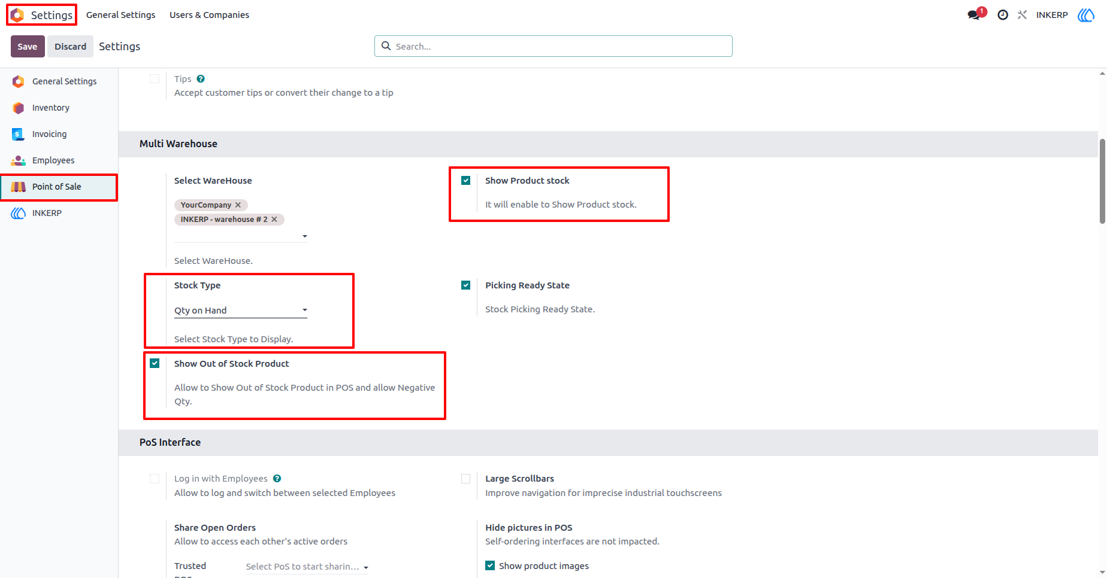The height and width of the screenshot is (578, 1107).
Task: Click the Discard button
Action: (71, 46)
